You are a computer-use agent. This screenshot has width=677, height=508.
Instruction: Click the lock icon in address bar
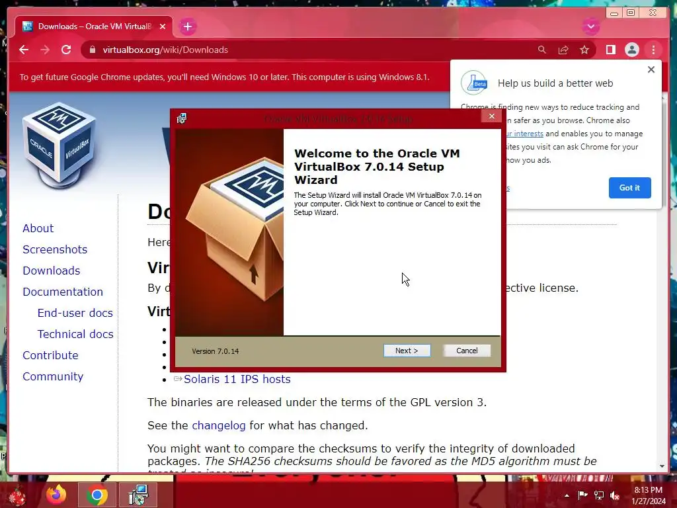click(92, 50)
